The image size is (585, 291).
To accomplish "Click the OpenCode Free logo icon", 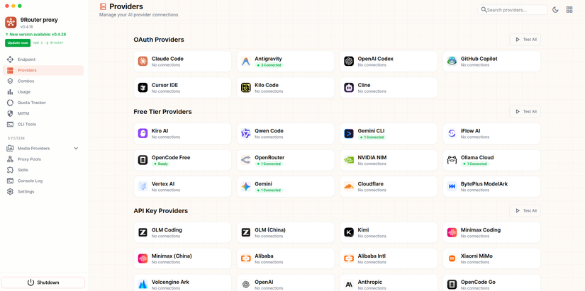I will click(143, 160).
